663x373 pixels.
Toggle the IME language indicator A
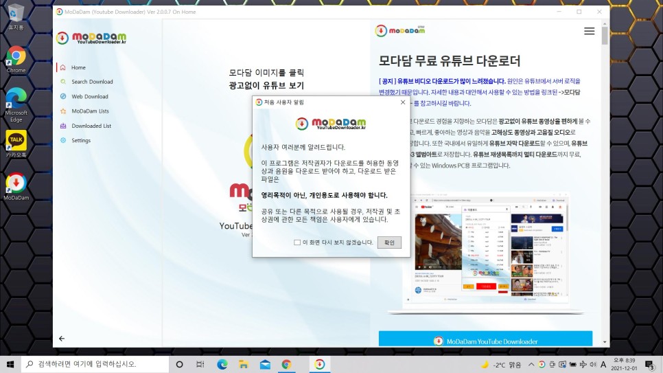click(603, 365)
